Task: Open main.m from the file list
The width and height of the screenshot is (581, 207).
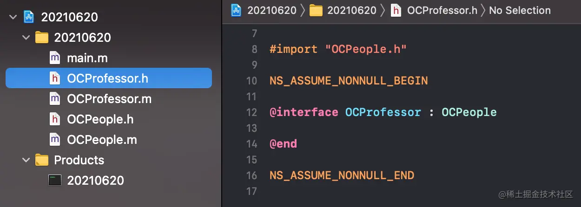Action: [87, 58]
